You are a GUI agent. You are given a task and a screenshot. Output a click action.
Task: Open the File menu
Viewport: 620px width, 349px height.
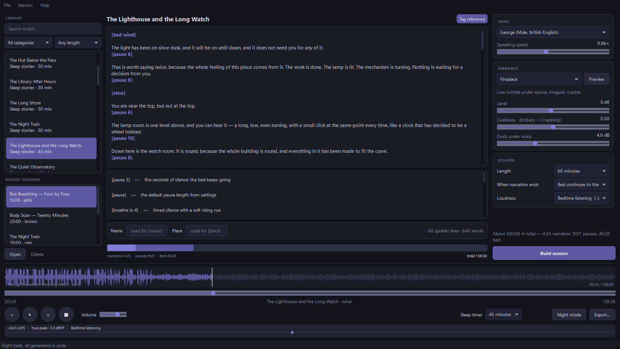7,5
